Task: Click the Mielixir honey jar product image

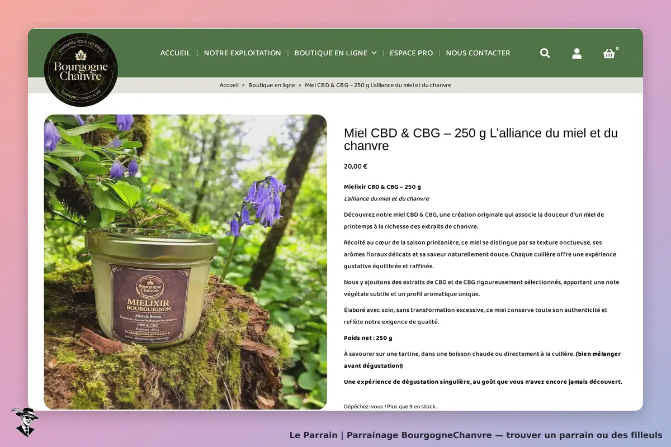Action: [186, 262]
